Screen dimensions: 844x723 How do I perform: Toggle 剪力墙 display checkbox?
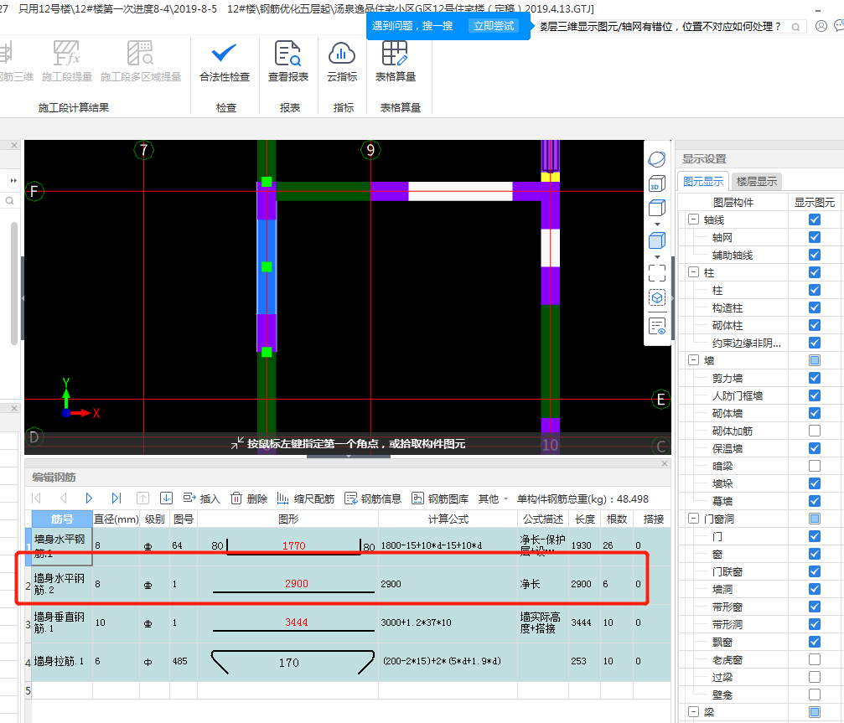click(x=815, y=378)
